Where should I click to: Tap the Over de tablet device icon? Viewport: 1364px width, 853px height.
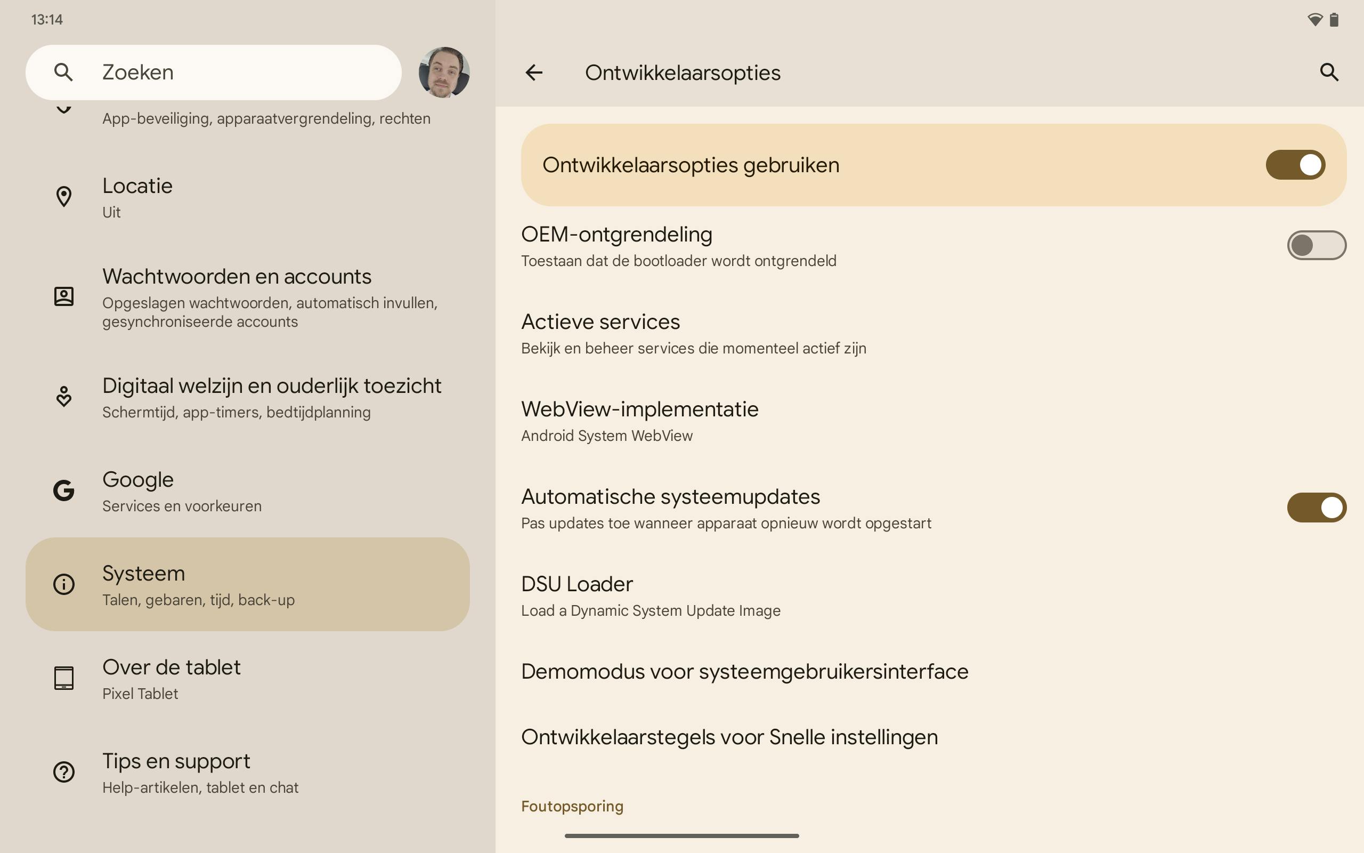tap(64, 678)
